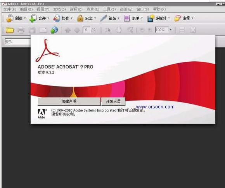225x188 pixels.
Task: Click the Email envelope icon
Action: (43, 30)
